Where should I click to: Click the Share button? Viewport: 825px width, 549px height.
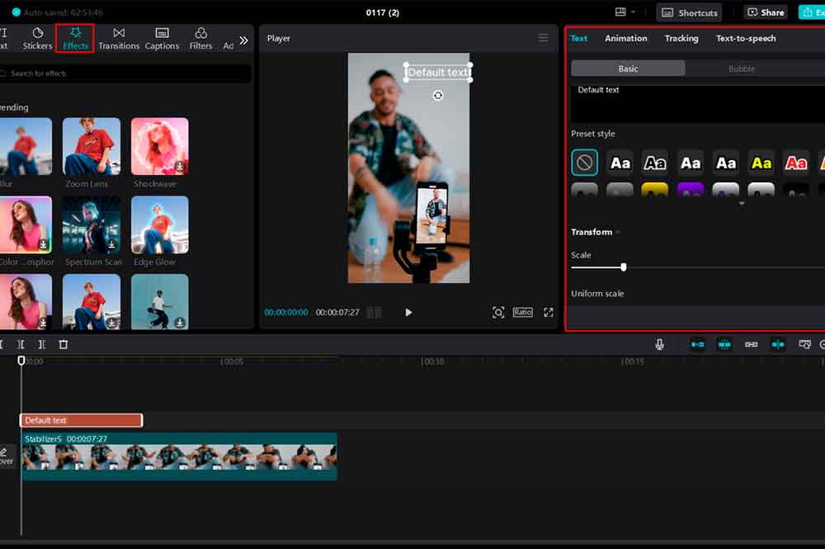point(766,12)
